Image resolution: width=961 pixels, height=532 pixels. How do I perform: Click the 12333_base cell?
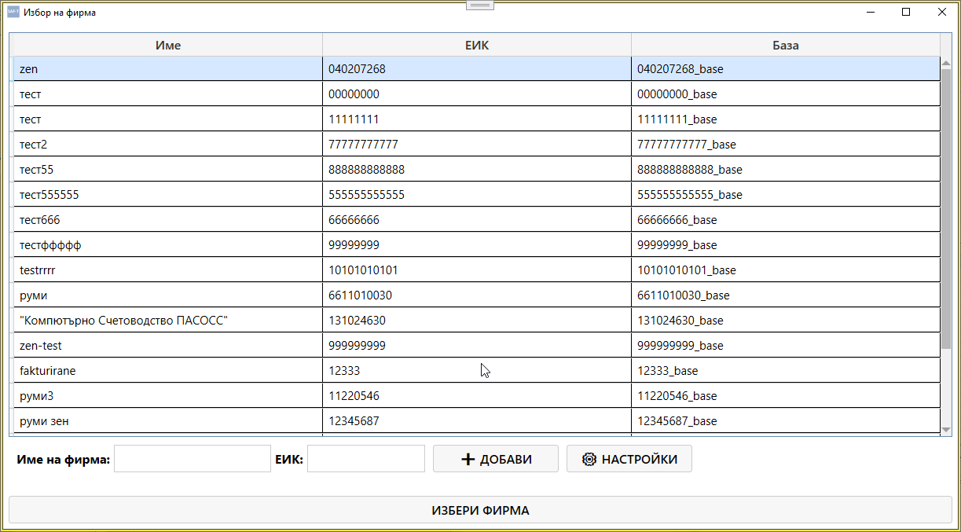coord(786,371)
